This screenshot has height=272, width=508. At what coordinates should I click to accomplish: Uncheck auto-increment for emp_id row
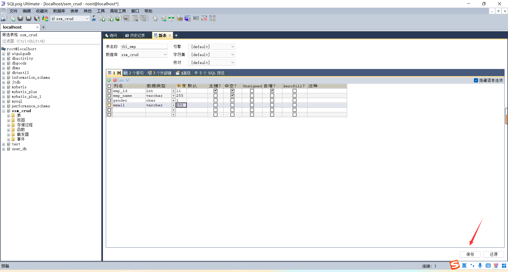pos(272,91)
